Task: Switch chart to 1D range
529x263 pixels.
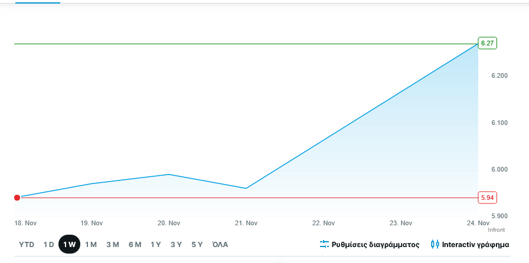Action: pos(48,244)
